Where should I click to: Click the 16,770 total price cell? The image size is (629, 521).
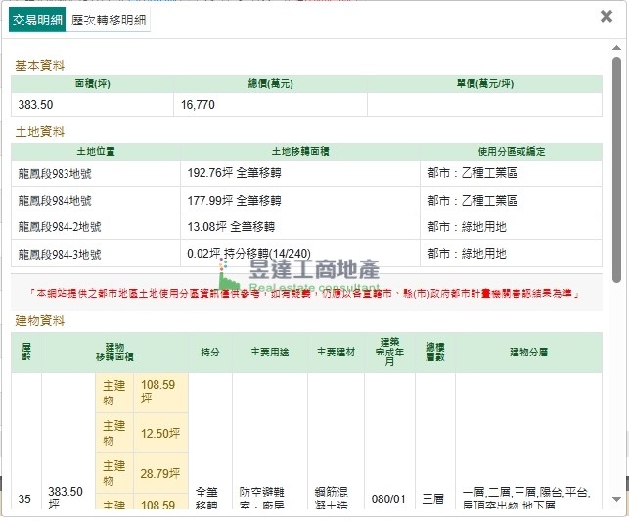pyautogui.click(x=270, y=105)
